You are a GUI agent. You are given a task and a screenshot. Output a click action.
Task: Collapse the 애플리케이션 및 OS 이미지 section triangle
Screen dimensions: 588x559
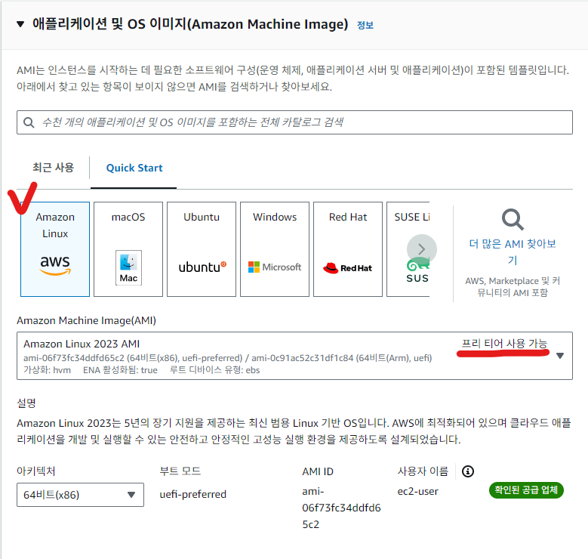(20, 24)
